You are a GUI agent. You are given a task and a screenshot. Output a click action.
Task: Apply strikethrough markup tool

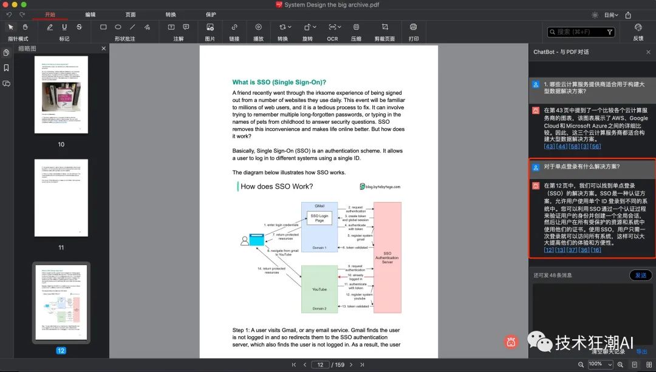pyautogui.click(x=79, y=27)
